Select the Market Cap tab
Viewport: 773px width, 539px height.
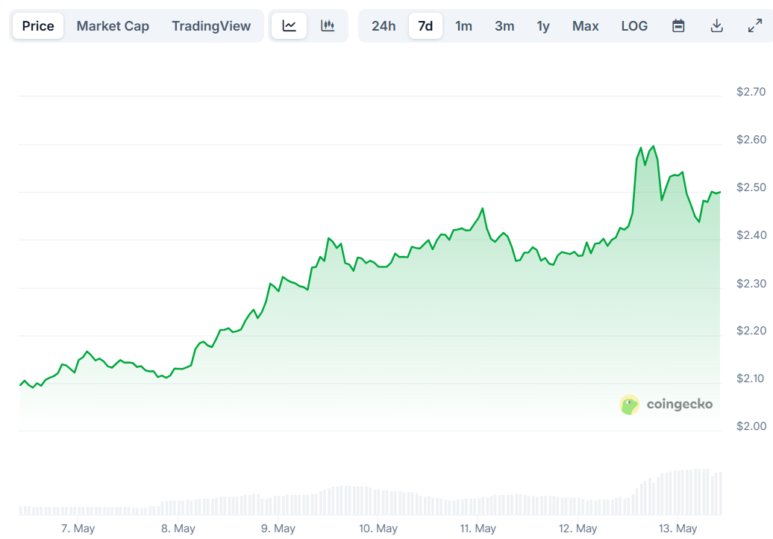[x=113, y=25]
